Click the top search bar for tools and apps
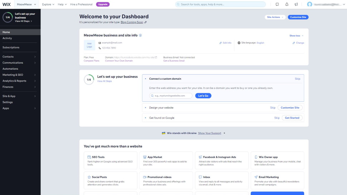 pyautogui.click(x=220, y=4)
